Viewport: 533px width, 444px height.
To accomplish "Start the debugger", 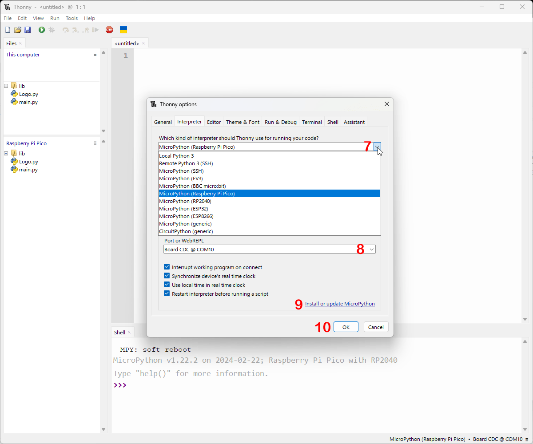I will coord(52,30).
